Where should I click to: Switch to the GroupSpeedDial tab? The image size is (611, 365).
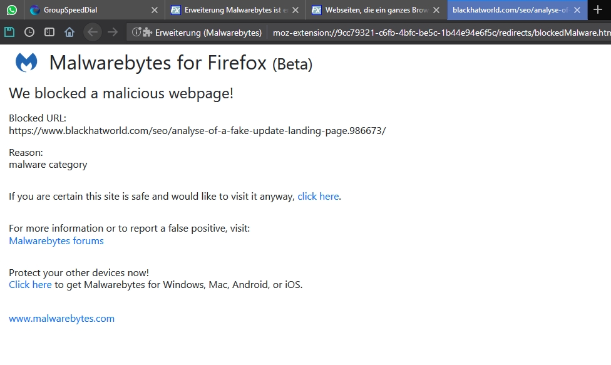(88, 10)
